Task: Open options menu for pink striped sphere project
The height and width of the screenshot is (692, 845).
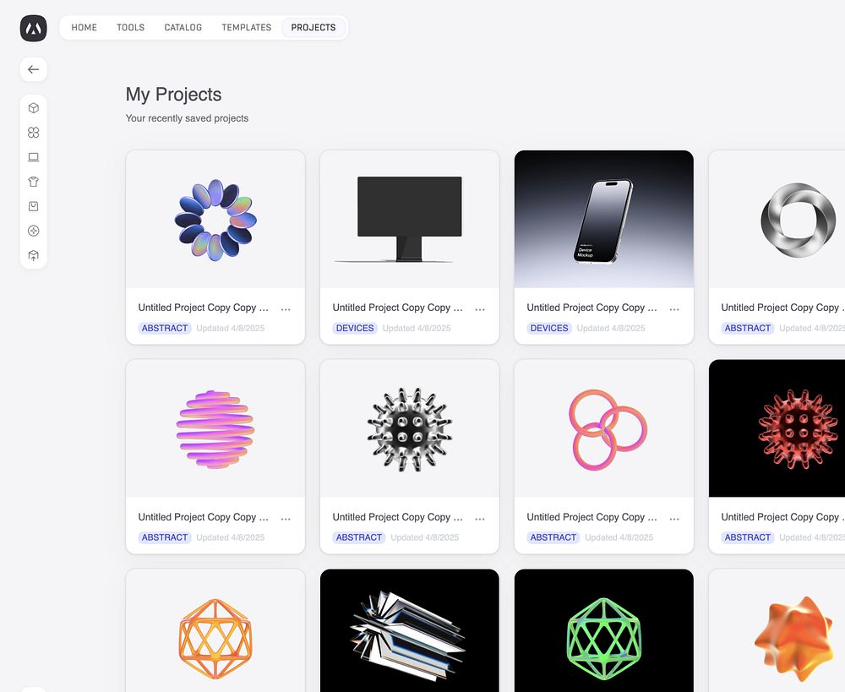Action: pos(286,519)
